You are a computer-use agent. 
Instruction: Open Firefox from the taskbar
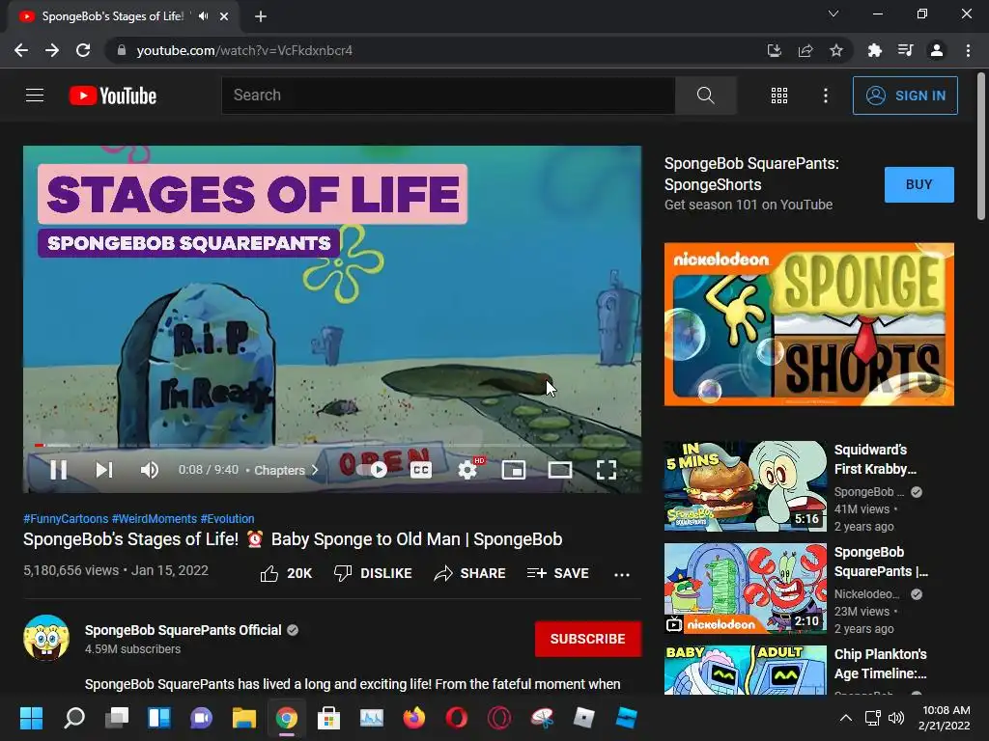click(414, 718)
